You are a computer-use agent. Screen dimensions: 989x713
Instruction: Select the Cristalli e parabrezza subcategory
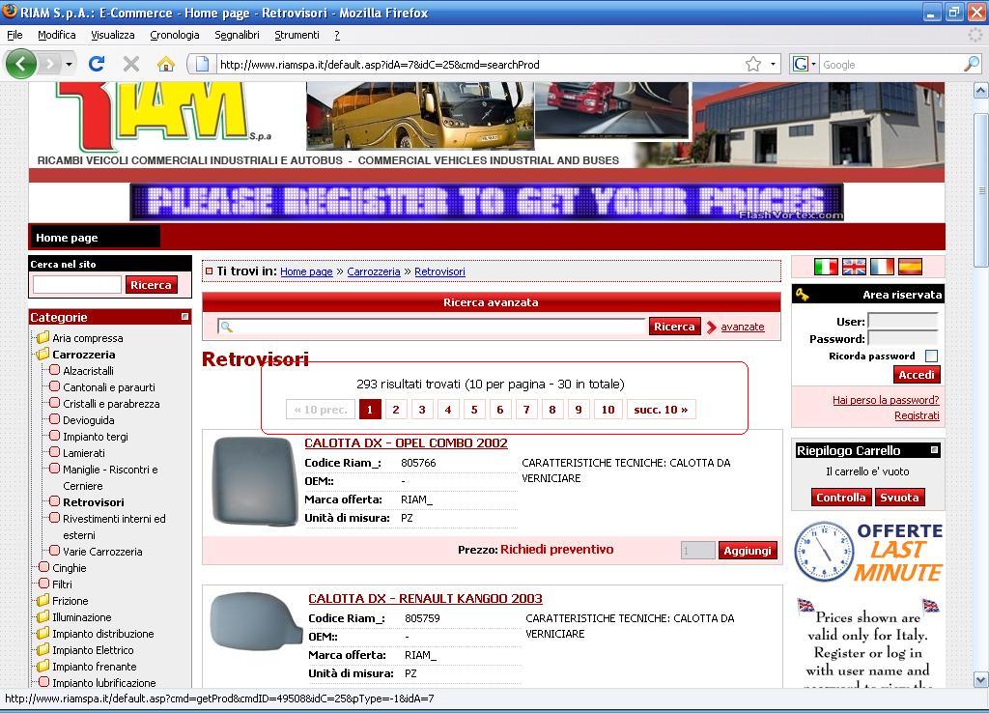[111, 403]
